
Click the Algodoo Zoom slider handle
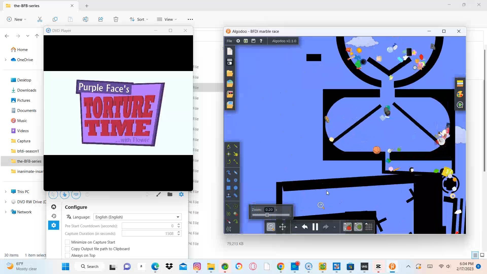pos(267,215)
